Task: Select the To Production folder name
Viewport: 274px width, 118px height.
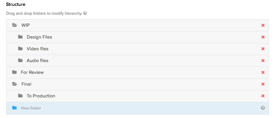Action: (x=41, y=96)
